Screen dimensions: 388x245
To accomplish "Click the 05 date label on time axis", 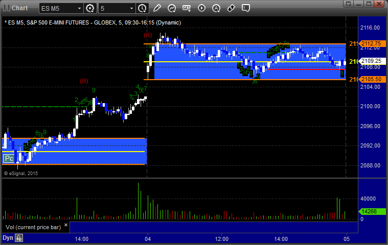I will pos(347,239).
